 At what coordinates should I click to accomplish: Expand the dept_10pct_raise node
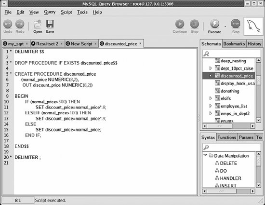tap(211, 68)
